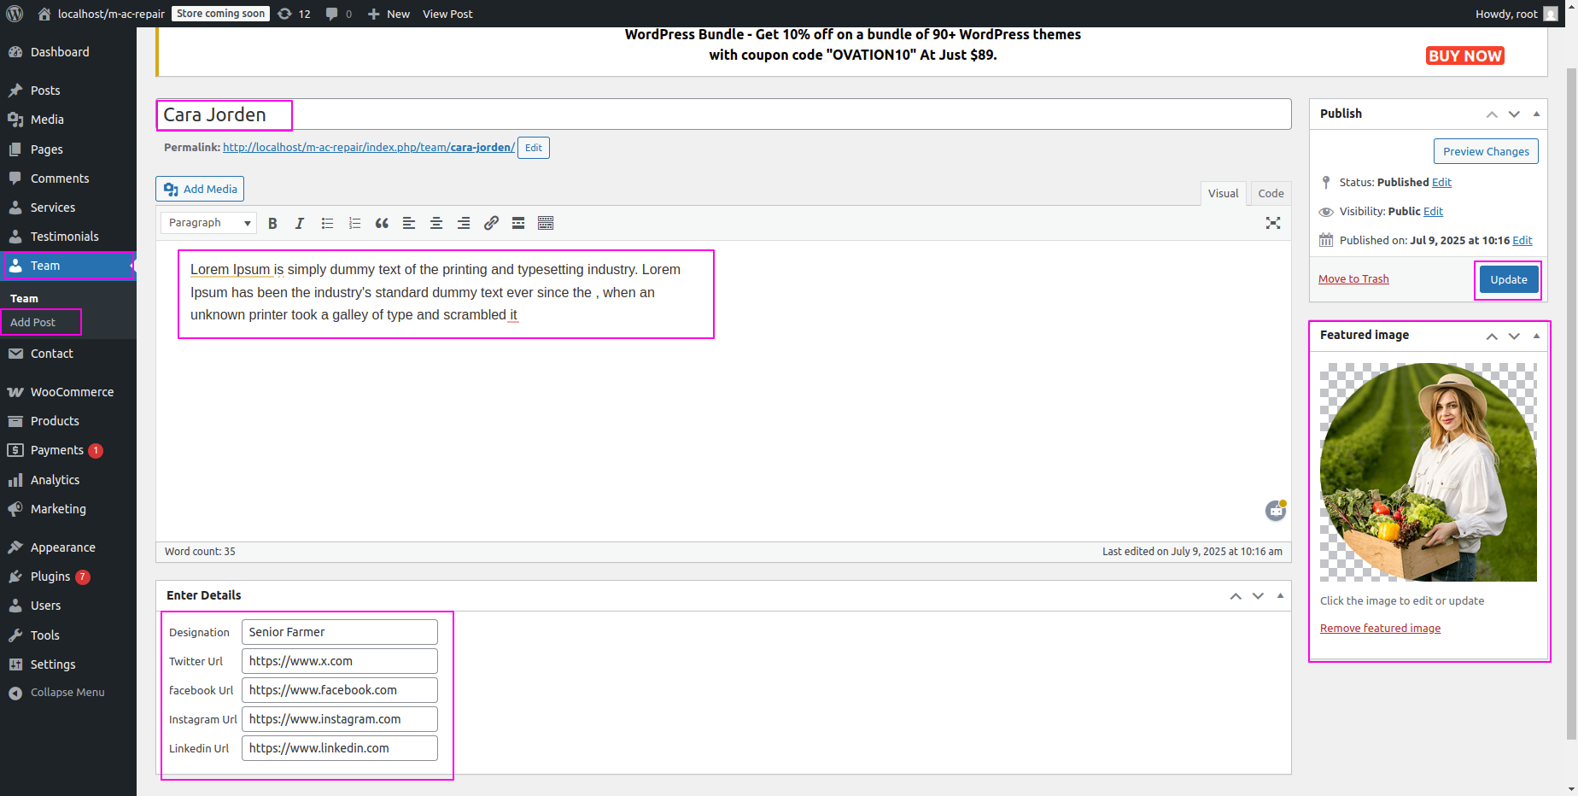This screenshot has height=796, width=1578.
Task: Insert or edit link icon
Action: [491, 223]
